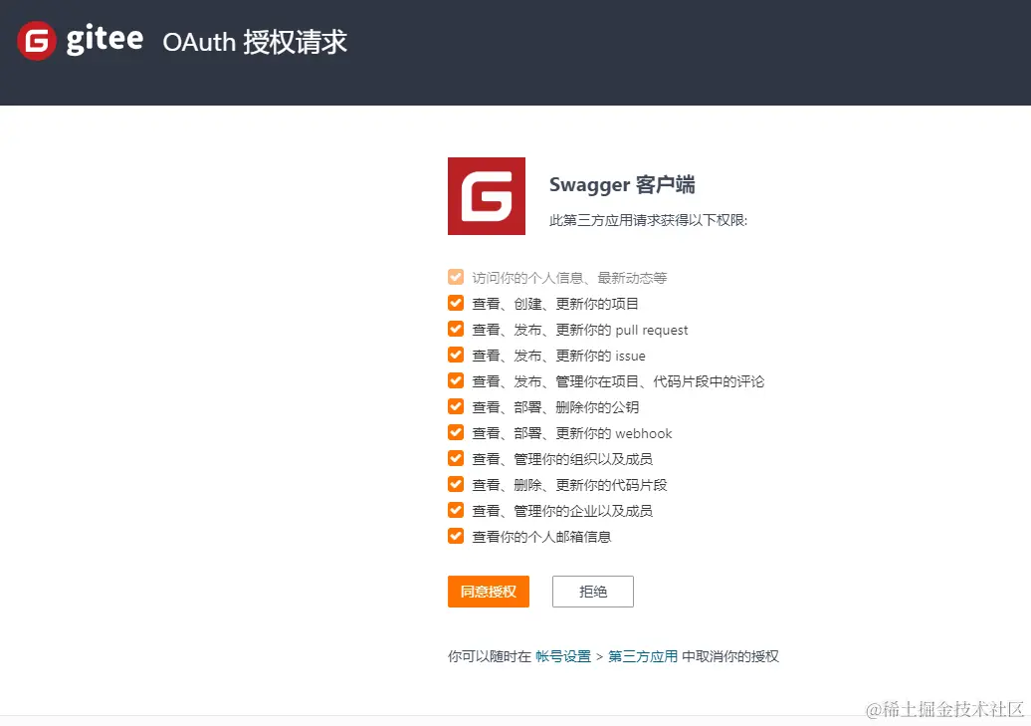Uncheck the 更新你的代码片段 checkbox
This screenshot has width=1031, height=726.
(456, 484)
